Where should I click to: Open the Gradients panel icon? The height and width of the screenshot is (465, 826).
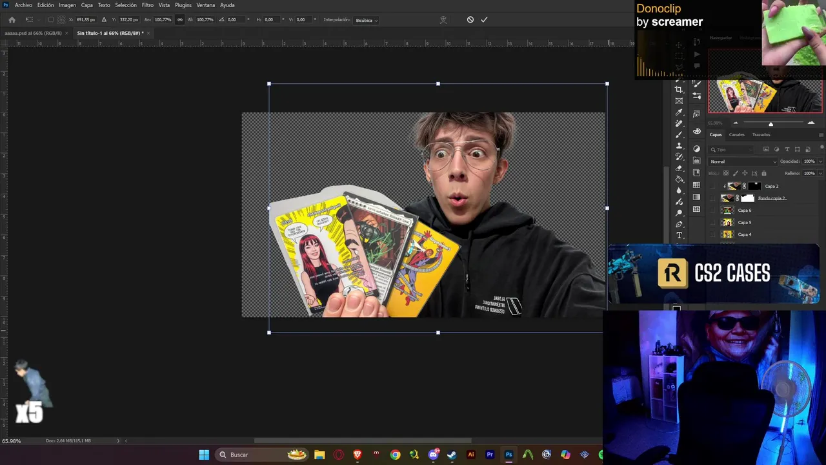click(697, 197)
